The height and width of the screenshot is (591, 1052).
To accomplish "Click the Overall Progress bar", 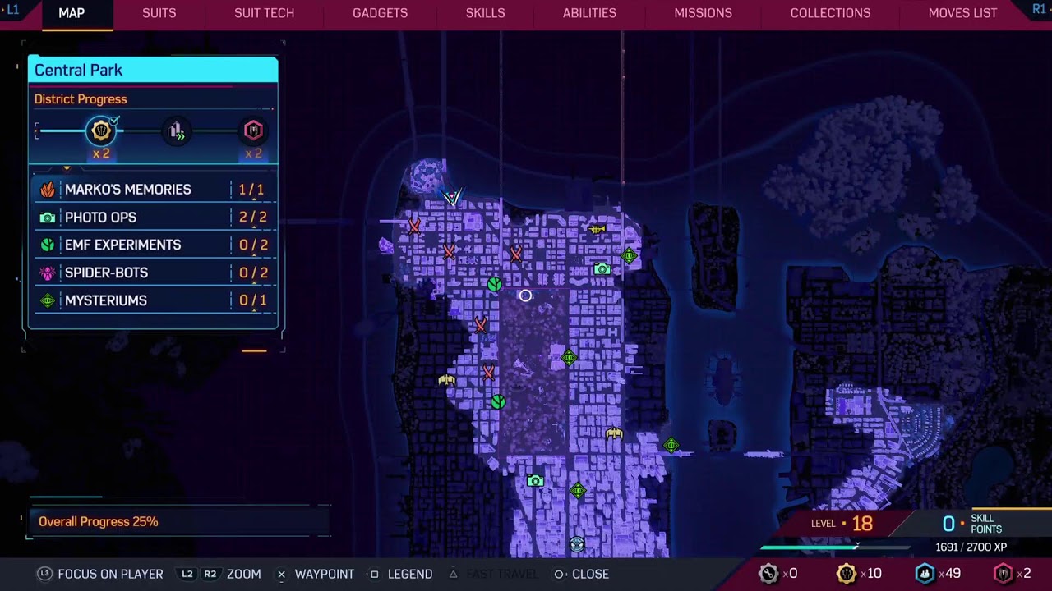I will pyautogui.click(x=179, y=521).
